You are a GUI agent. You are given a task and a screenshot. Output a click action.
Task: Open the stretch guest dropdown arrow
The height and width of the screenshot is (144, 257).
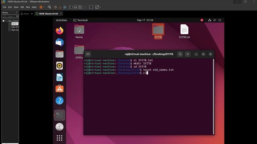tap(100, 7)
